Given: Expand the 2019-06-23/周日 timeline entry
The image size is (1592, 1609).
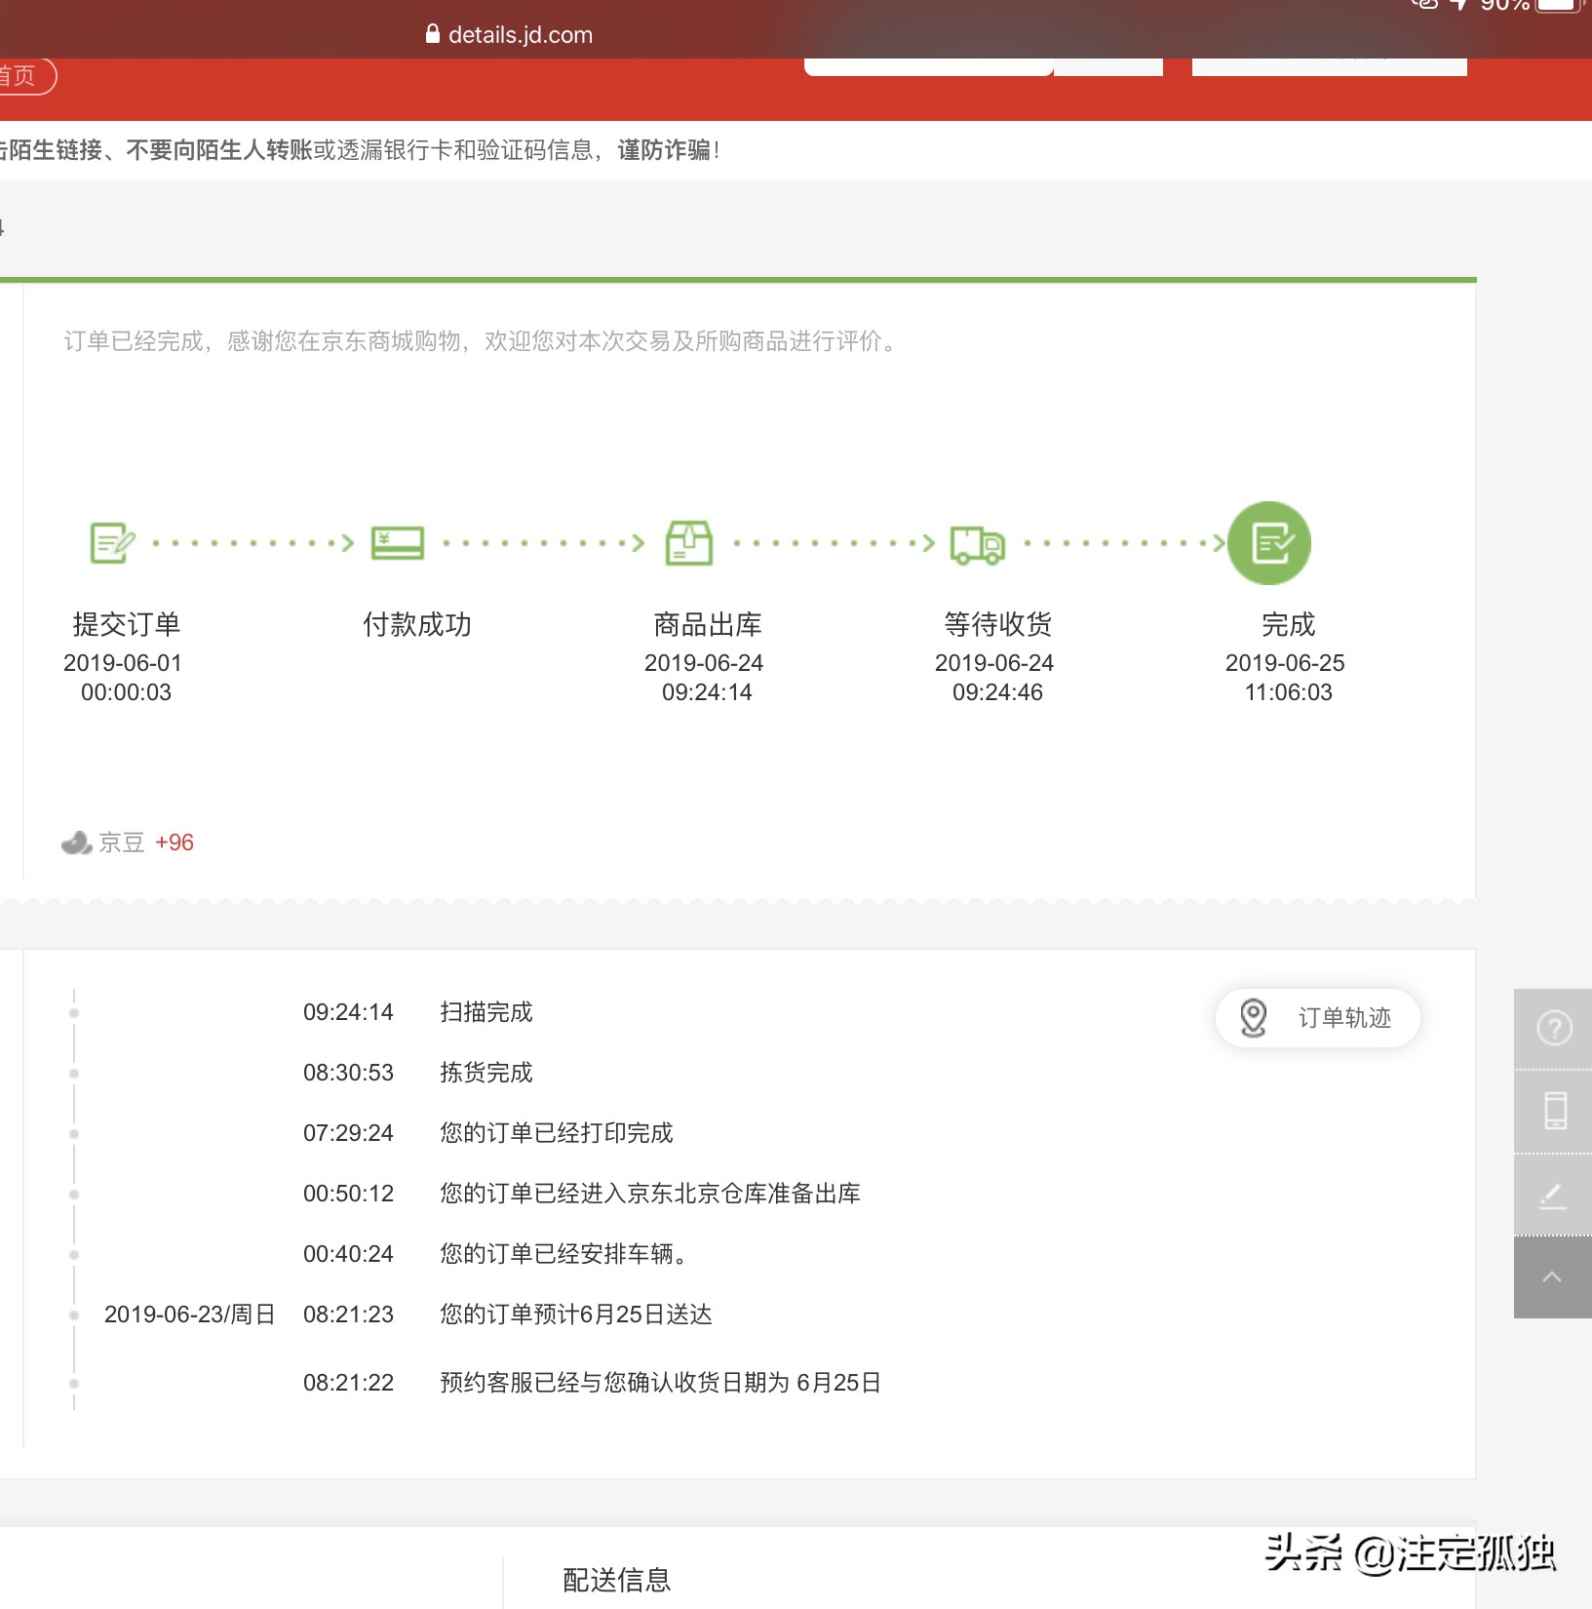Looking at the screenshot, I should (x=189, y=1314).
